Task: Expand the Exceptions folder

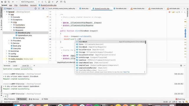Action: click(9, 20)
